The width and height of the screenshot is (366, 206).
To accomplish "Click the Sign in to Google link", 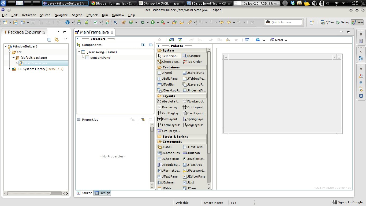I will (349, 202).
